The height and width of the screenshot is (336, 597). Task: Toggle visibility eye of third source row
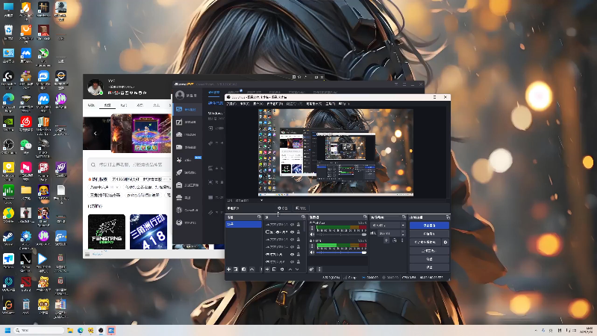click(292, 240)
